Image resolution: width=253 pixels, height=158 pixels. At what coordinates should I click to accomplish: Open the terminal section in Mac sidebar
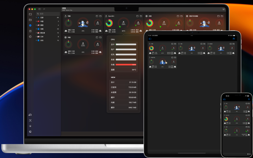30,14
